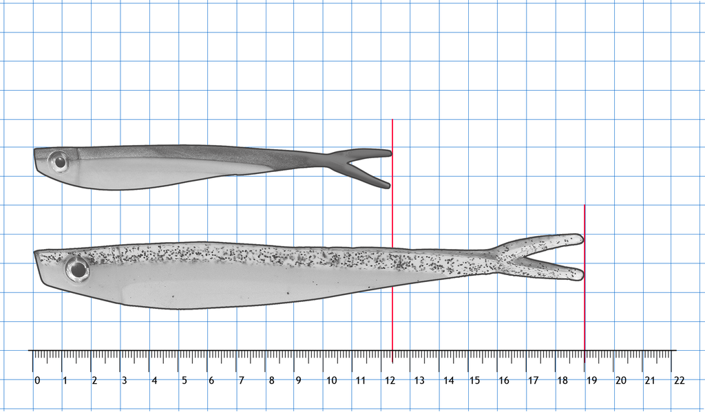Pick the number 3 on the ruler
Viewport: 705px width, 412px height.
coord(124,380)
